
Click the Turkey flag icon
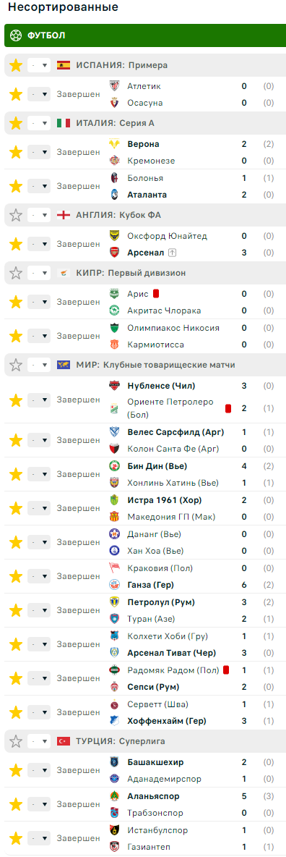tap(64, 741)
